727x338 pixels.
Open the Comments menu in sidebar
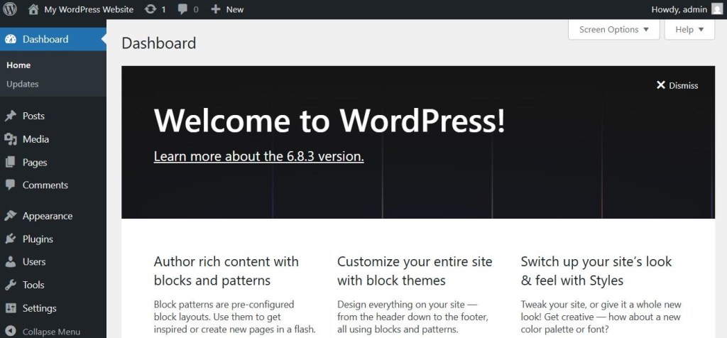click(45, 185)
